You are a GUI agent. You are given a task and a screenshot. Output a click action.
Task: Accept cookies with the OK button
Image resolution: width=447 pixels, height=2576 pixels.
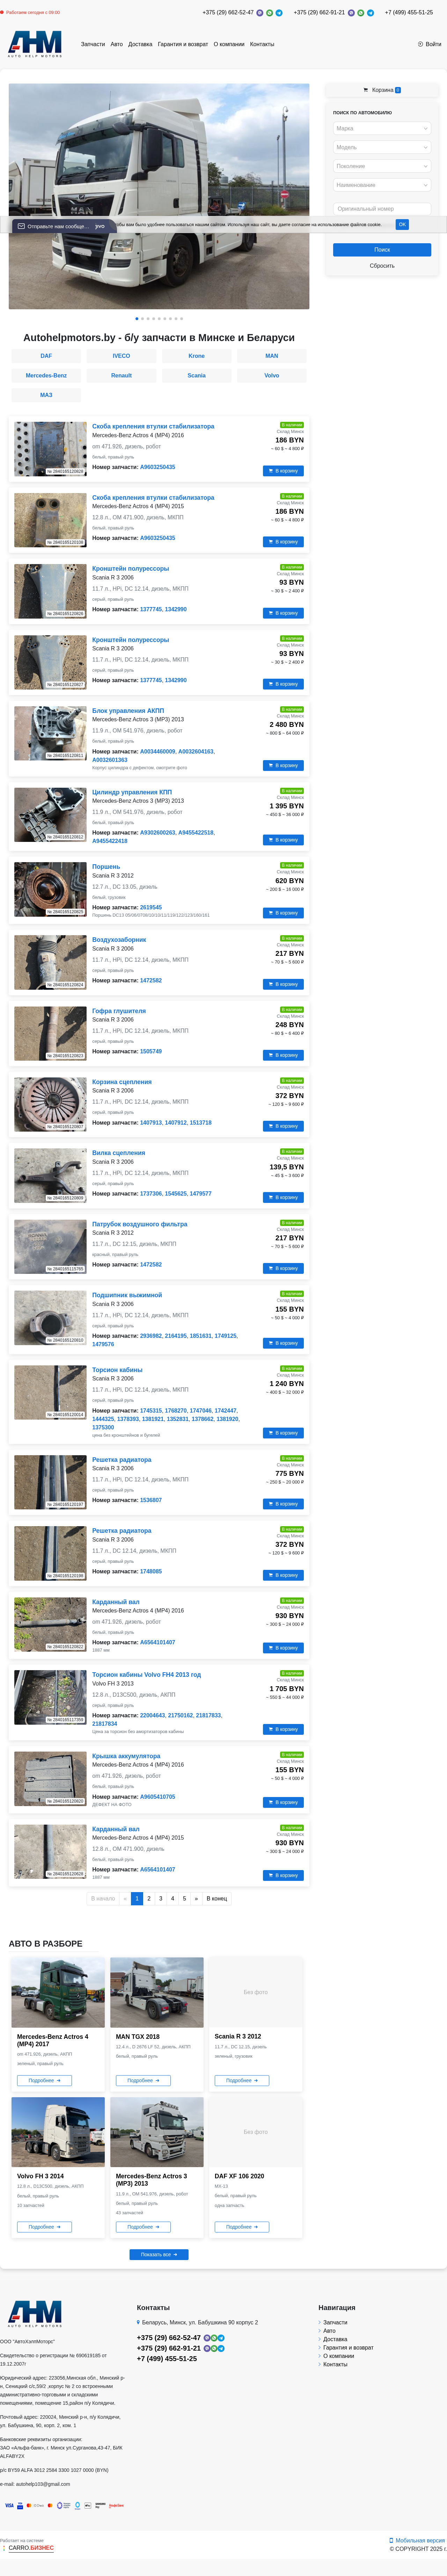[x=402, y=224]
